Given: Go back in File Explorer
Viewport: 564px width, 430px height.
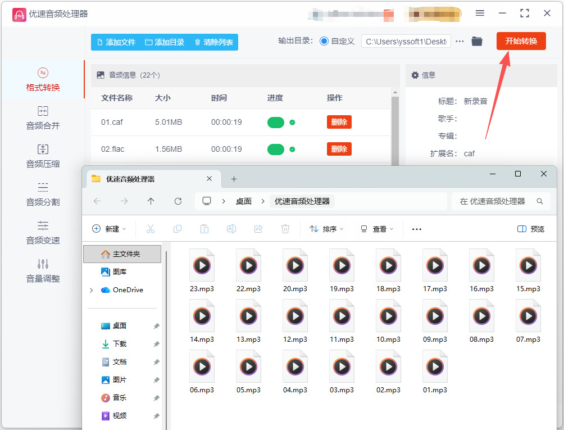Looking at the screenshot, I should pos(97,201).
